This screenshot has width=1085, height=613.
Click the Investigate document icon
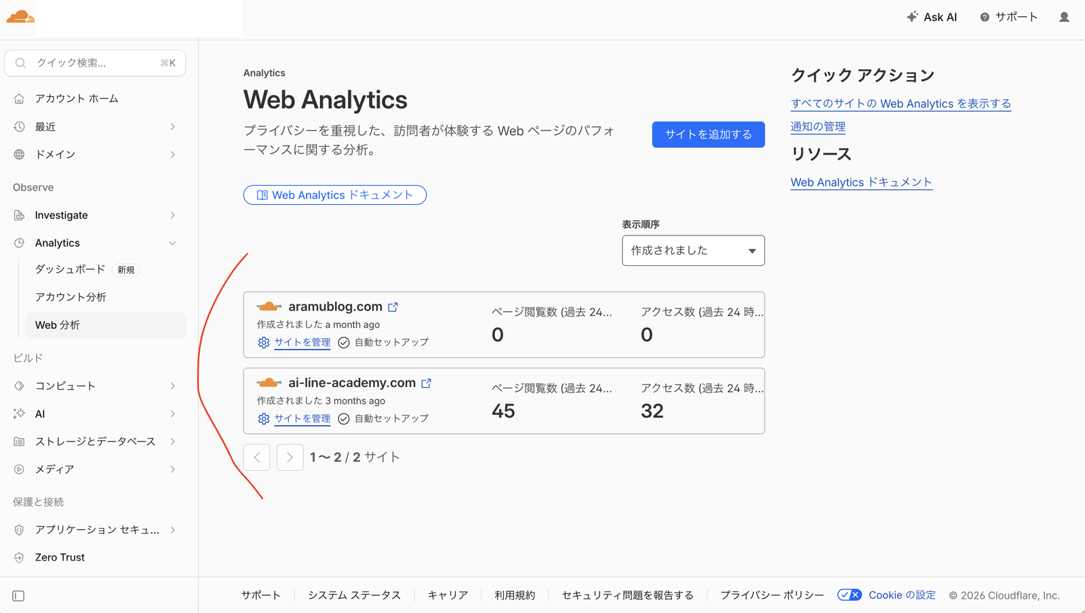[x=19, y=215]
